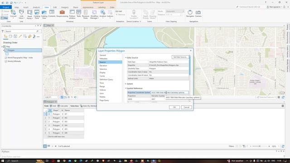Show the Contents pane via ribbon icon
This screenshot has width=290, height=163.
52,14
